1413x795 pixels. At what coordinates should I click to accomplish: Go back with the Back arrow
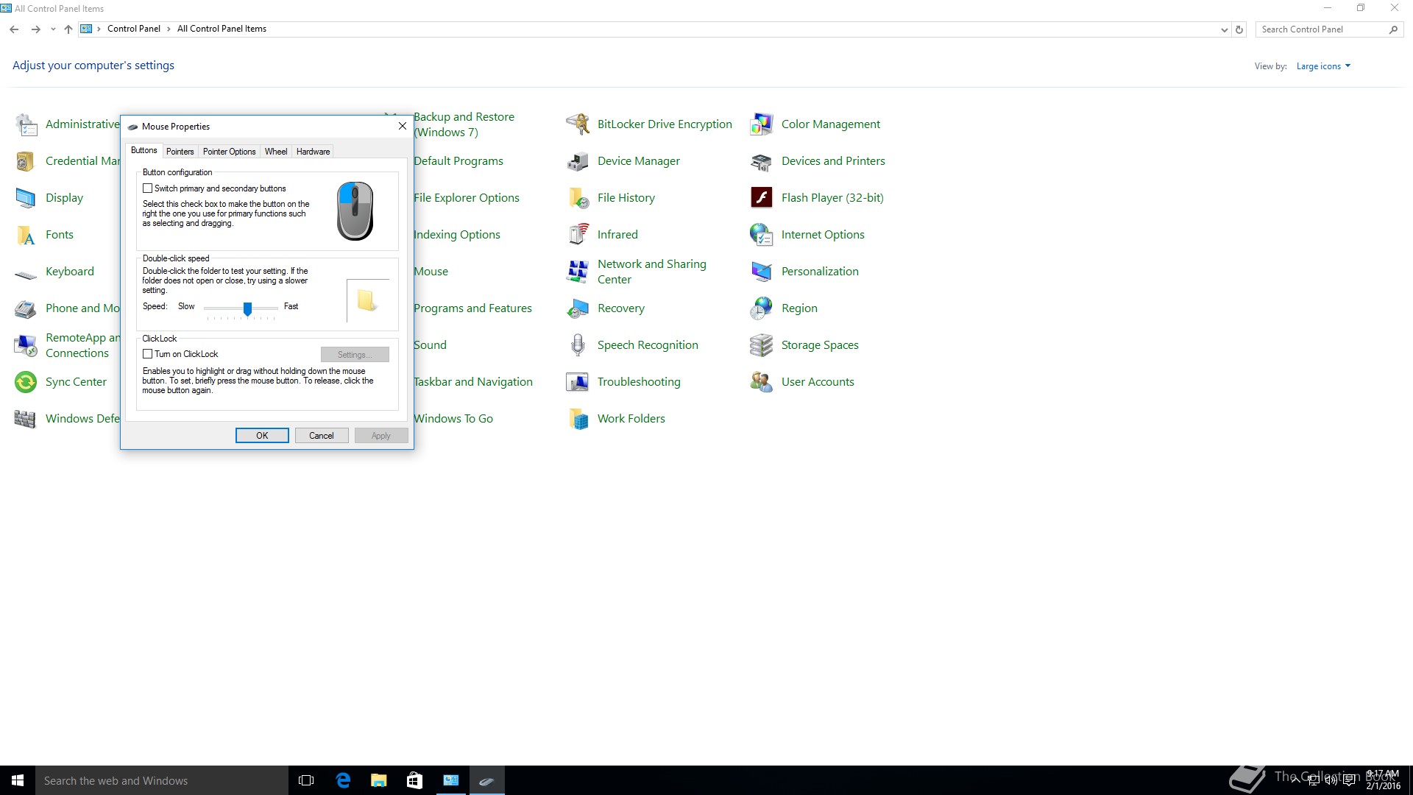(14, 29)
